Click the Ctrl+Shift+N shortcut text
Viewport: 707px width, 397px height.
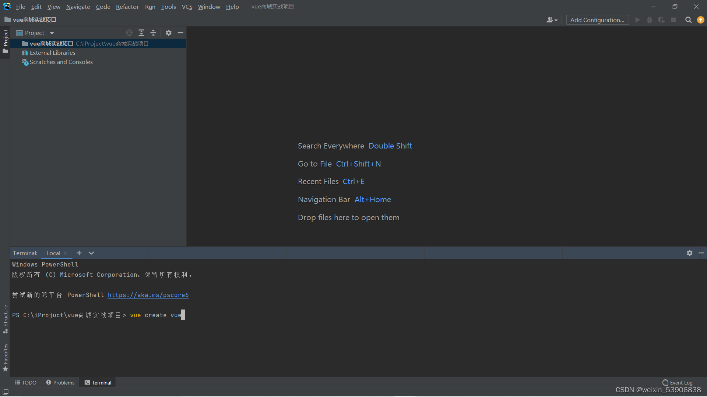click(358, 164)
